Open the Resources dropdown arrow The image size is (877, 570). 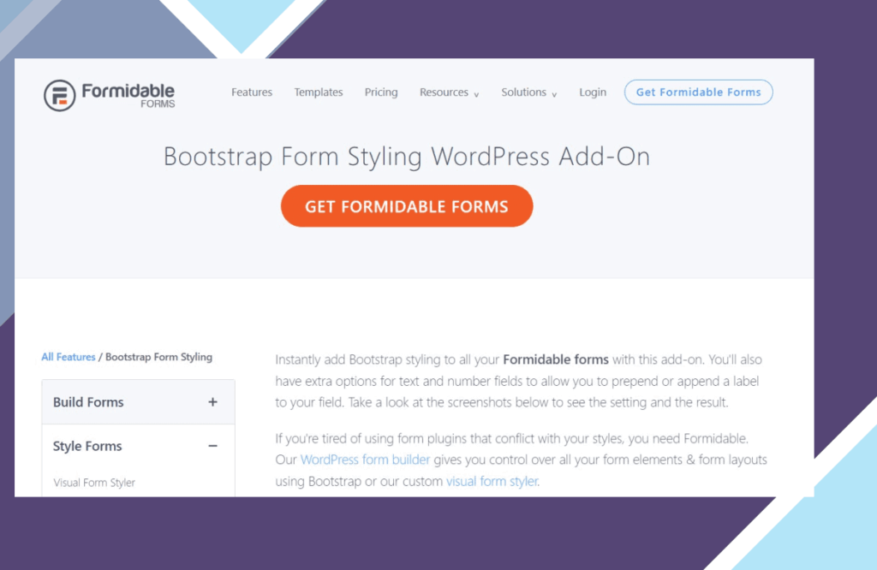[x=476, y=94]
